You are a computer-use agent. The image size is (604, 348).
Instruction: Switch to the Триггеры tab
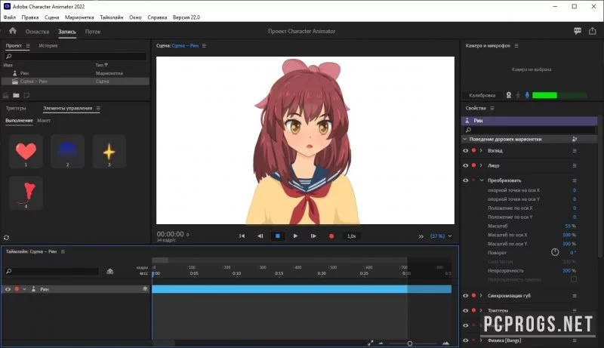(x=16, y=108)
